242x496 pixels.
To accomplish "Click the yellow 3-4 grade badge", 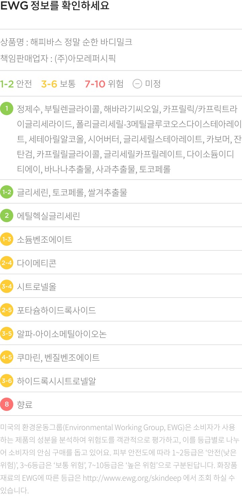I will (x=7, y=287).
